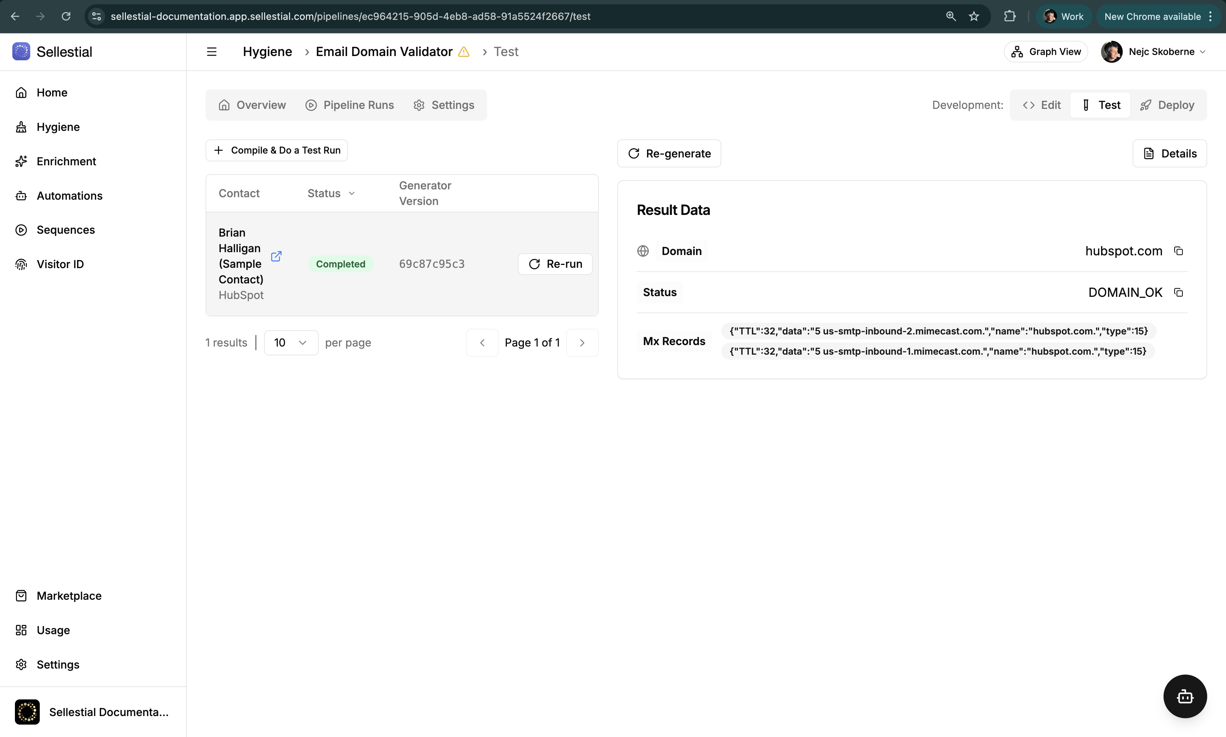Click Compile & Do a Test Run
The width and height of the screenshot is (1226, 737).
pos(276,150)
